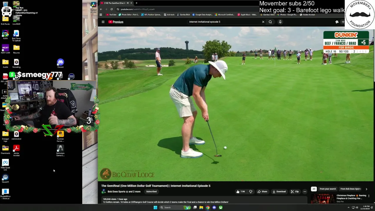Open the Resume folder on the desktop
Image resolution: width=375 pixels, height=211 pixels.
pyautogui.click(x=16, y=49)
